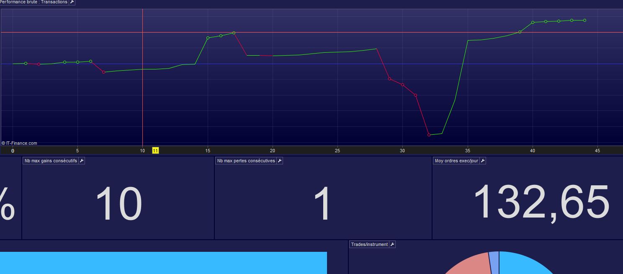Open wrench settings for Trades/instrument panel

point(392,244)
